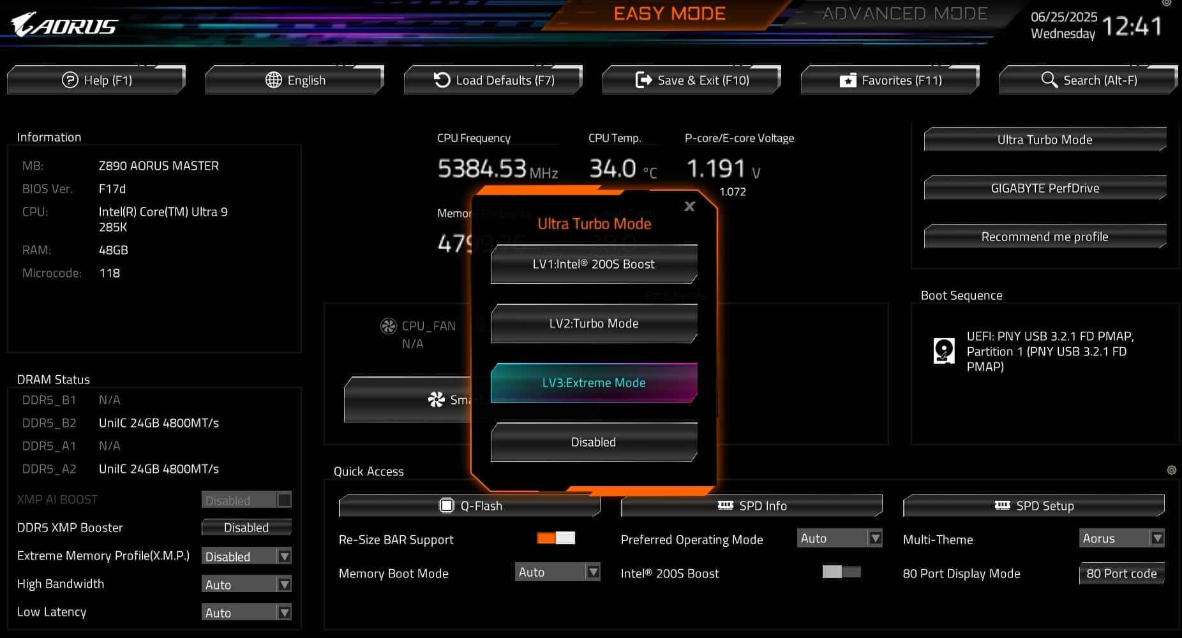Switch BIOS language via English globe icon
This screenshot has width=1182, height=638.
tap(274, 80)
